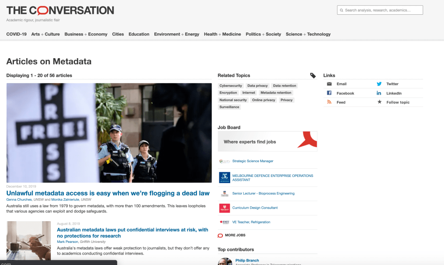Image resolution: width=444 pixels, height=265 pixels.
Task: Click the Twitter bird icon
Action: [x=379, y=84]
